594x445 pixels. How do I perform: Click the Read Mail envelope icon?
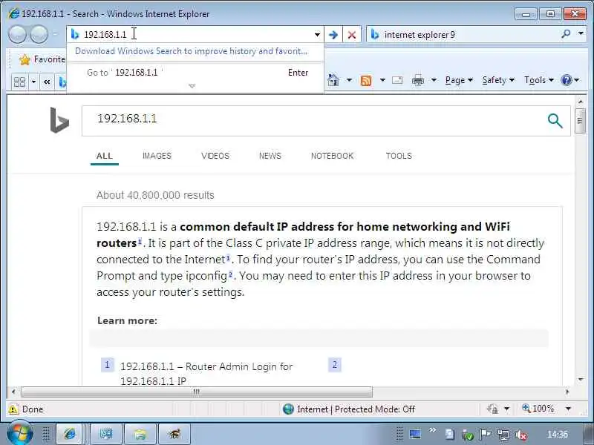(x=397, y=80)
